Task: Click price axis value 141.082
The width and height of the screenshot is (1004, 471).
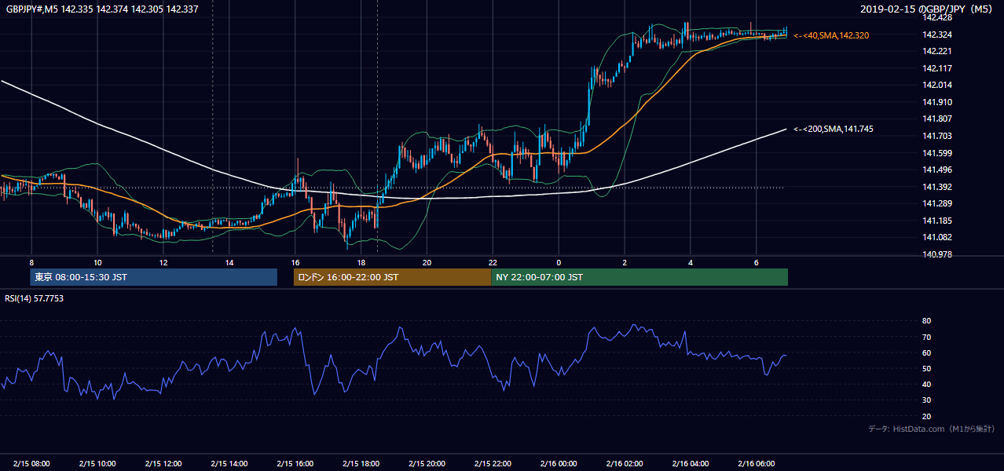Action: [x=938, y=237]
